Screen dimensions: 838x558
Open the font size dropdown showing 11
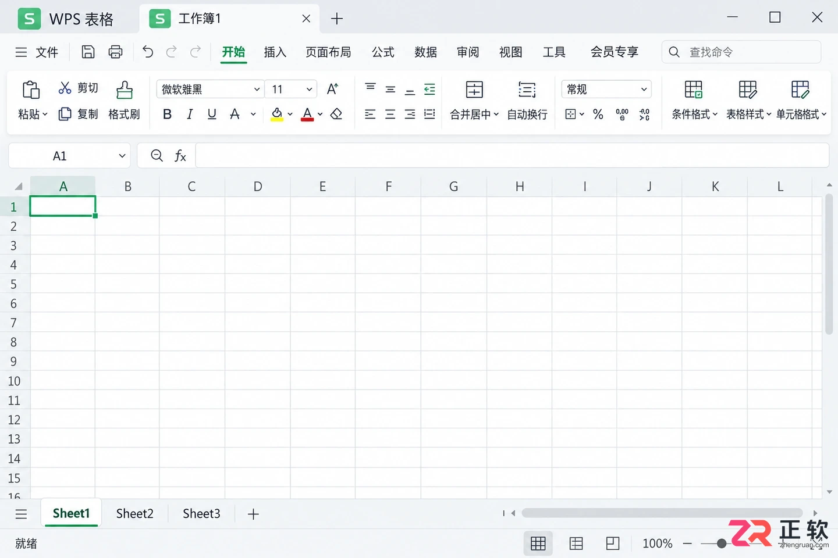click(x=309, y=89)
